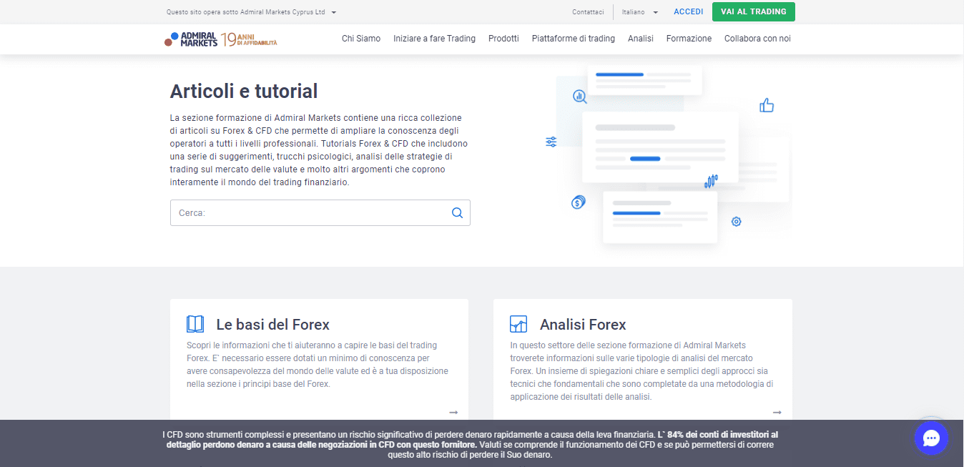
Task: Click the VAI AL TRADING button
Action: (x=753, y=12)
